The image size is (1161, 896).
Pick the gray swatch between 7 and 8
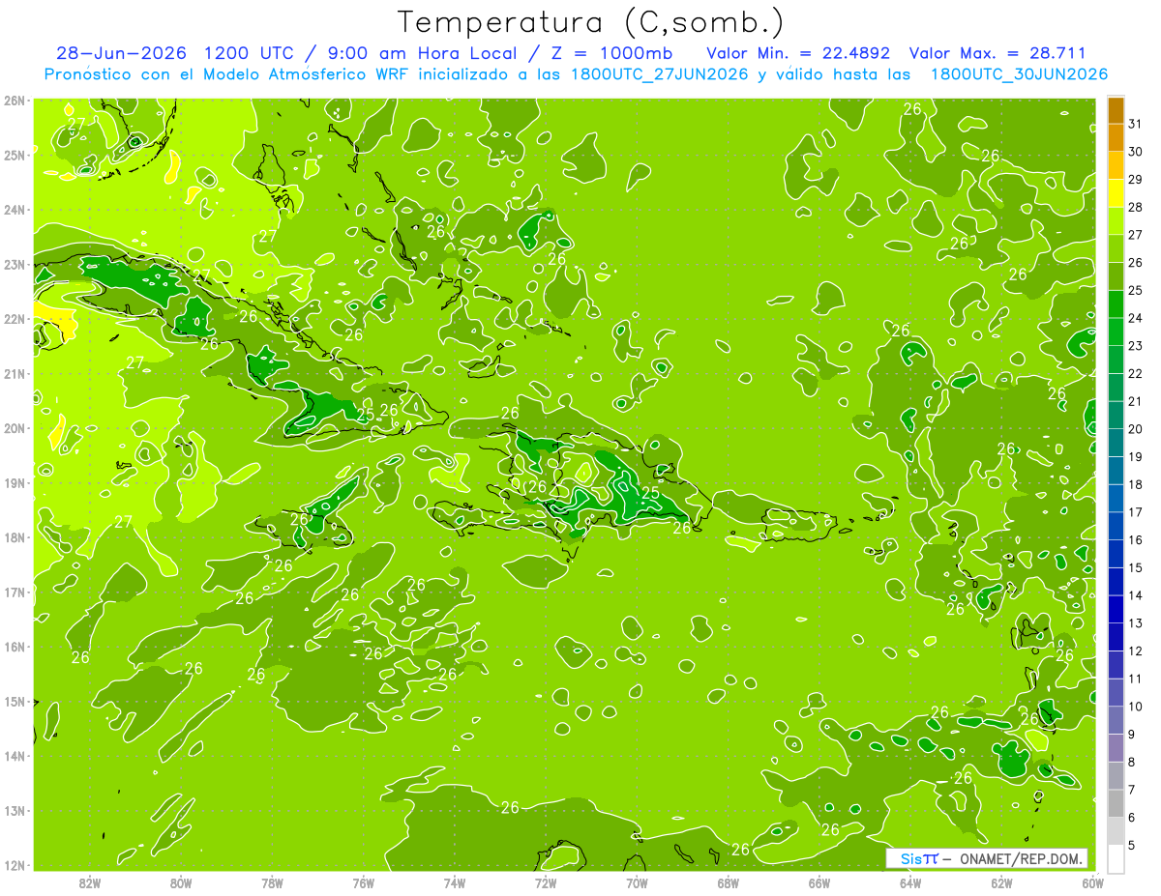pos(1116,776)
